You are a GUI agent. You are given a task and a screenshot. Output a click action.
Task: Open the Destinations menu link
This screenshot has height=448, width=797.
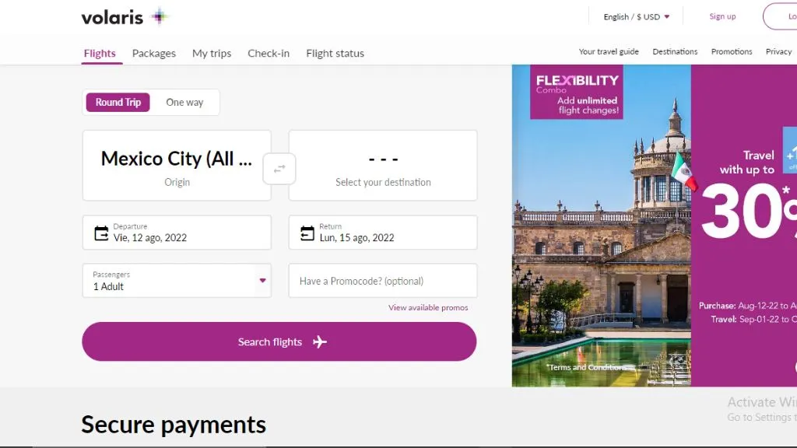pyautogui.click(x=675, y=52)
